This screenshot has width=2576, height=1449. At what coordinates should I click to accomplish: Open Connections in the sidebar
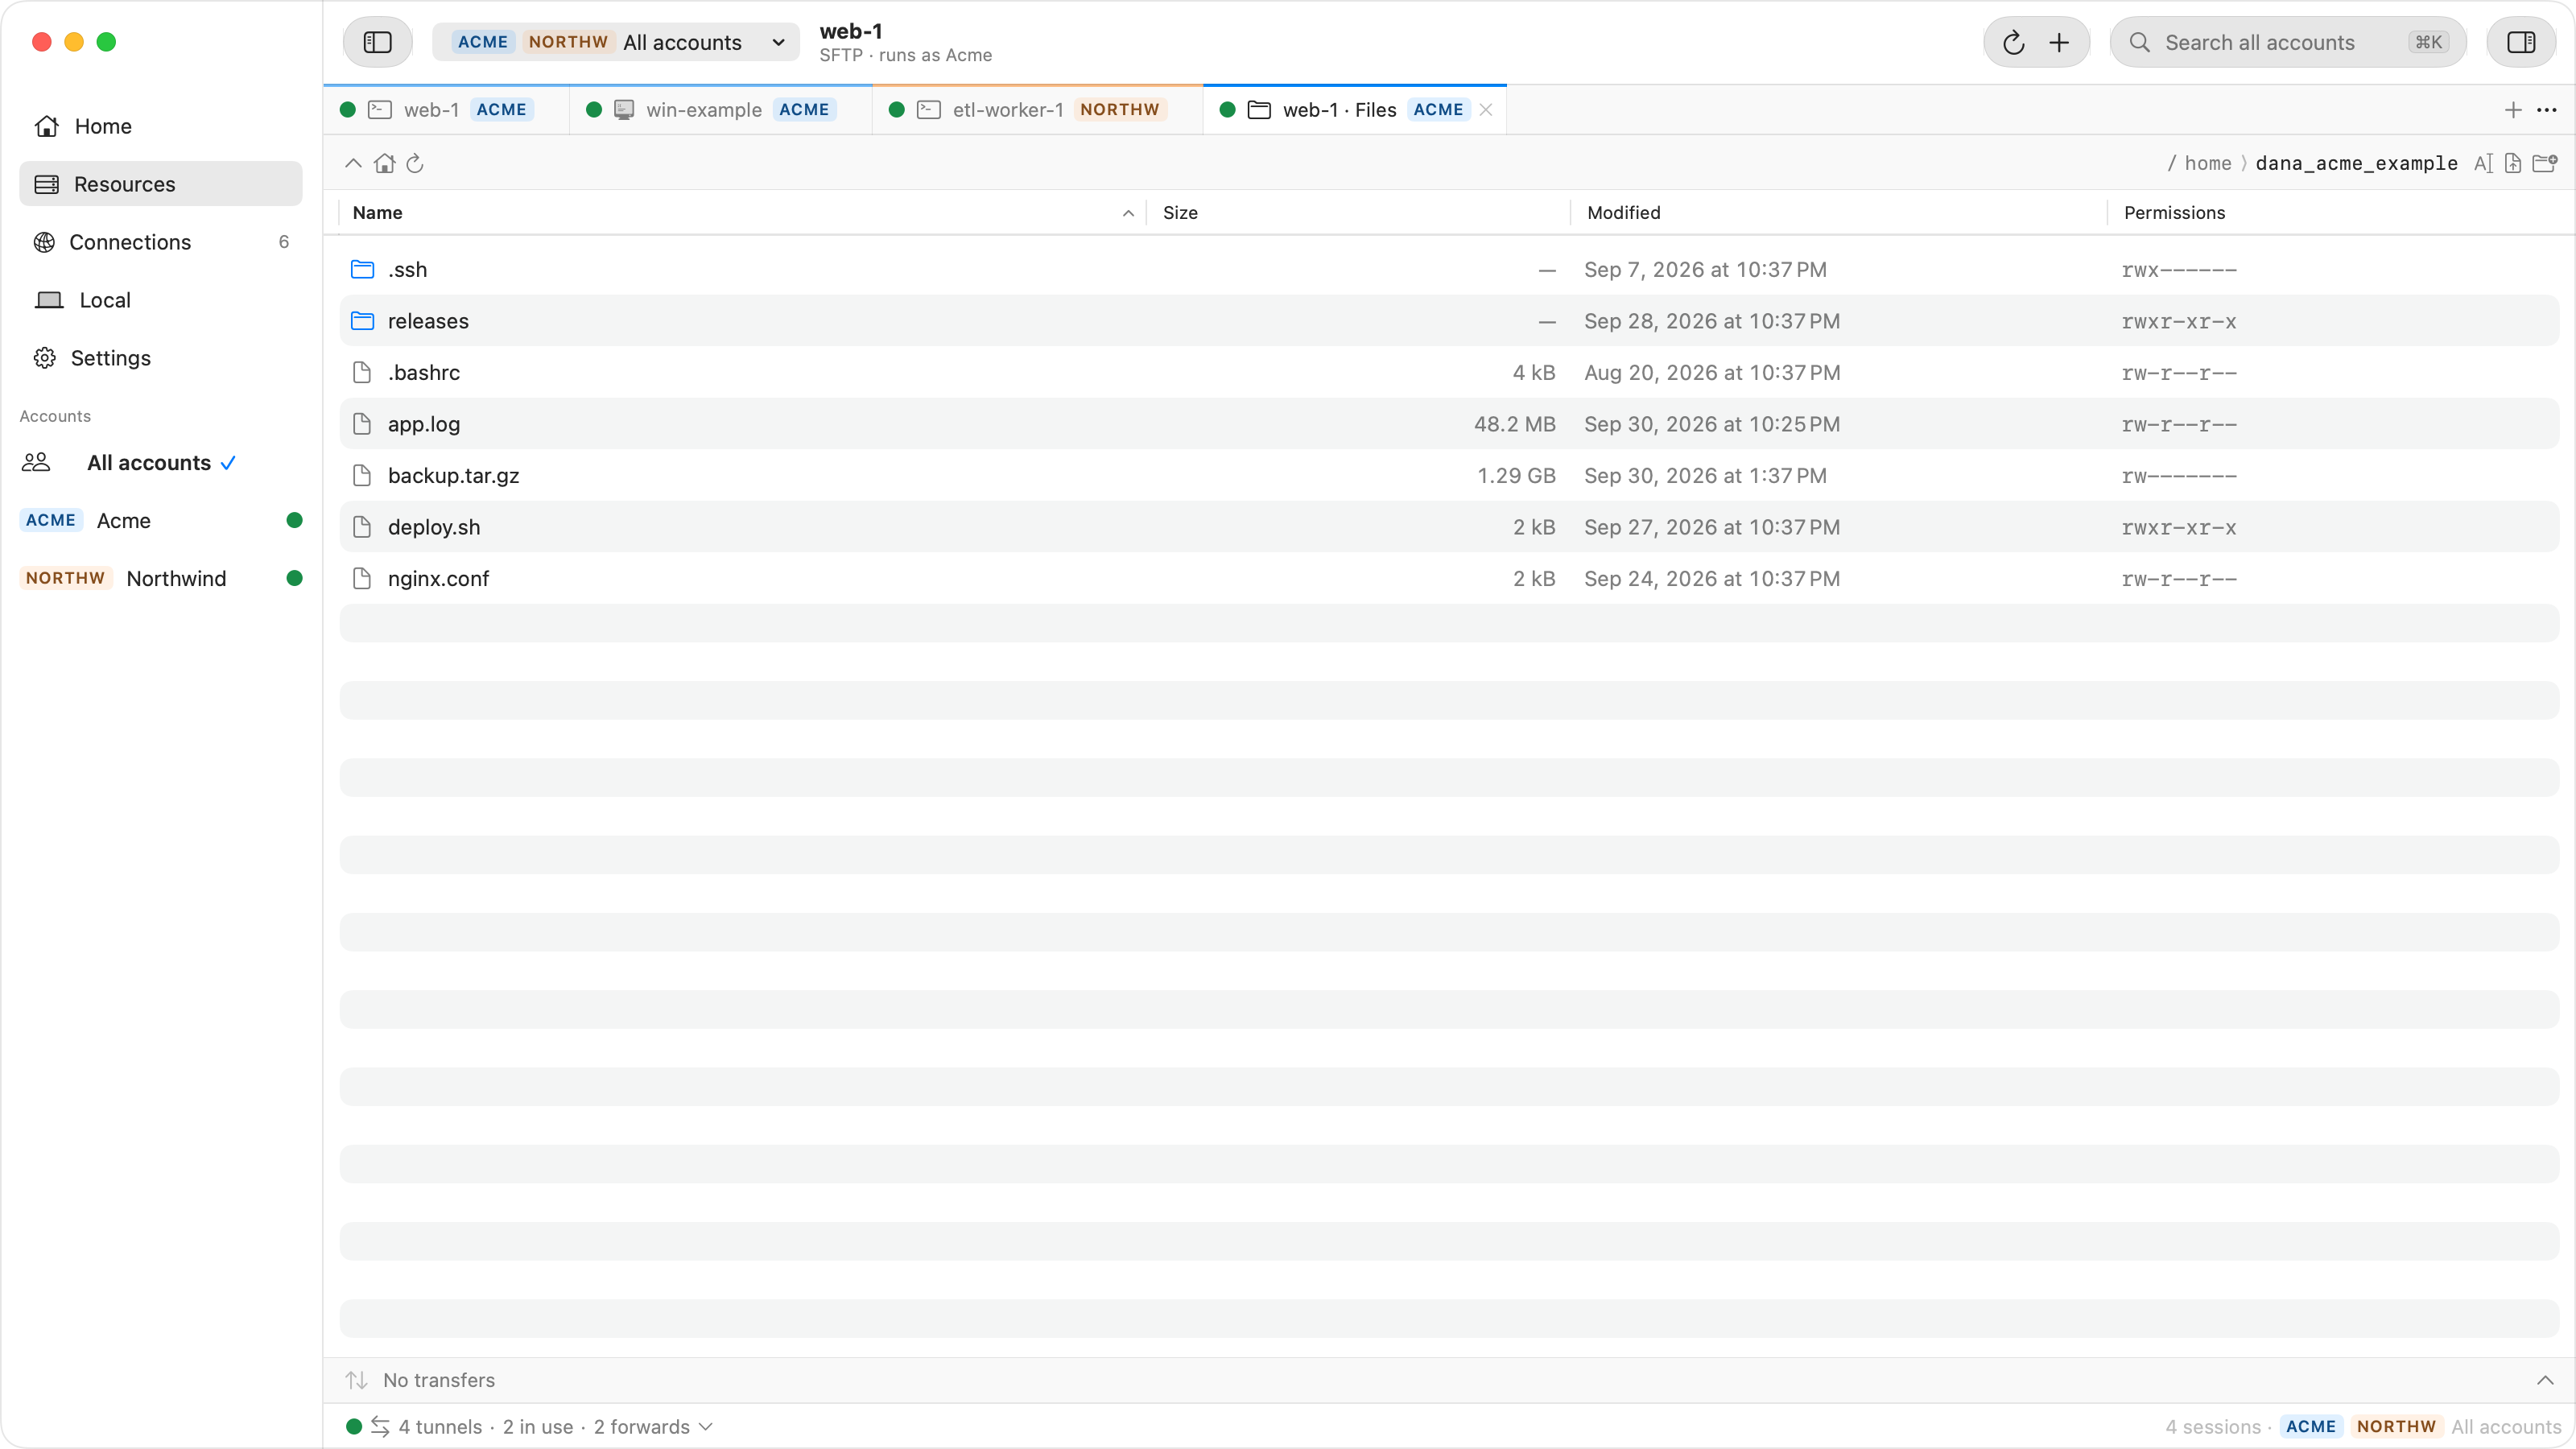(x=161, y=242)
